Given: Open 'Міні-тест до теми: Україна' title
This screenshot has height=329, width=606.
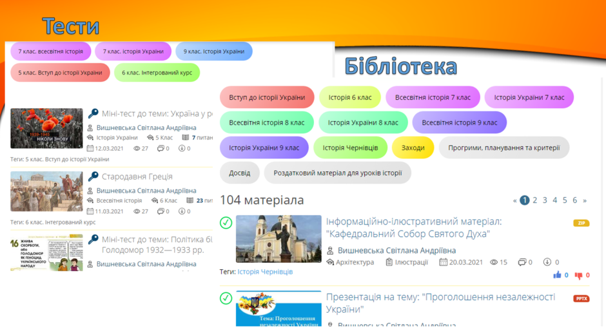Looking at the screenshot, I should coord(157,113).
